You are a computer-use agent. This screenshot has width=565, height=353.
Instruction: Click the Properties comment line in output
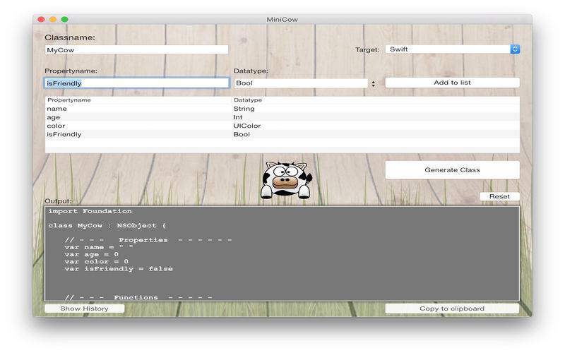(148, 240)
